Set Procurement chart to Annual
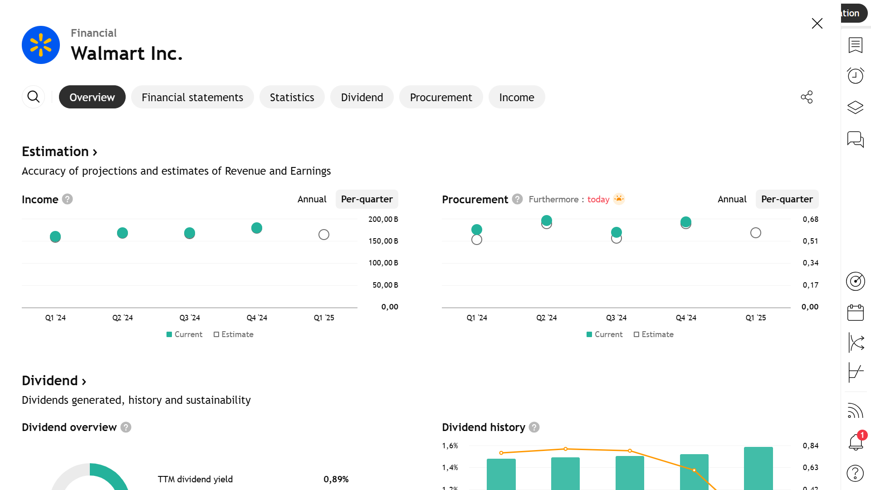This screenshot has width=871, height=490. click(732, 199)
